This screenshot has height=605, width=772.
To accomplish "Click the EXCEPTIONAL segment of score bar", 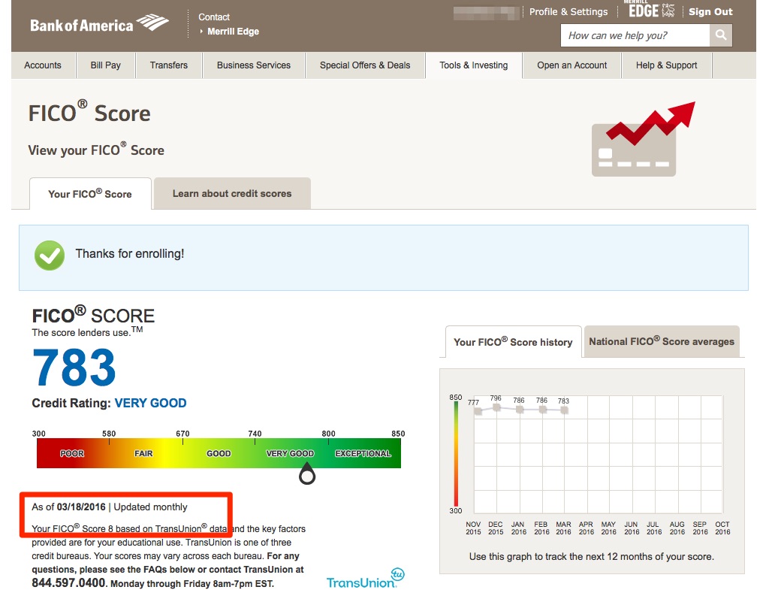I will 363,453.
